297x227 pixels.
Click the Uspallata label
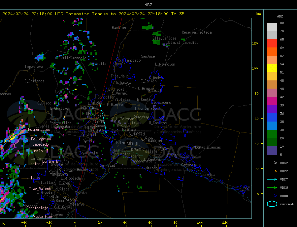point(34,67)
